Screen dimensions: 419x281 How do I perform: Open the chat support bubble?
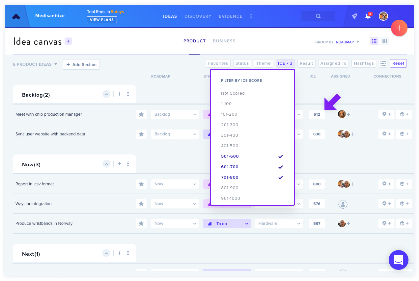click(x=399, y=260)
